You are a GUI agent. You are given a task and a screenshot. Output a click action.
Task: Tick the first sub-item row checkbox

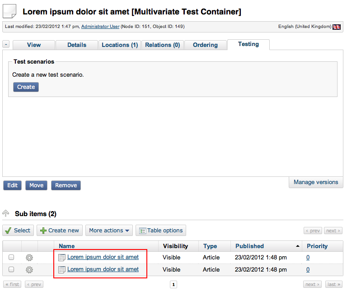pyautogui.click(x=11, y=258)
